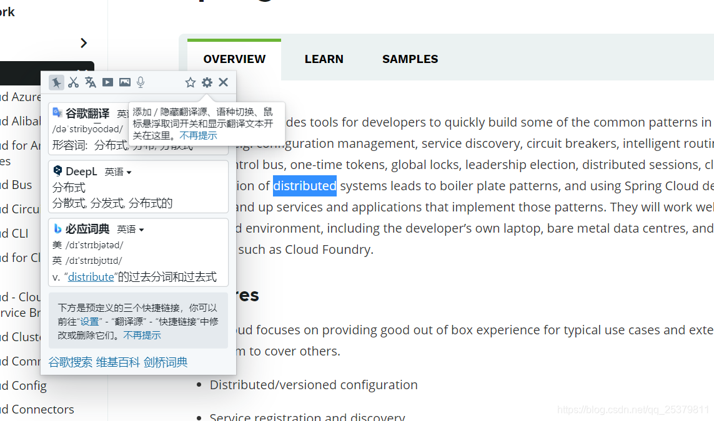Close the translator popup
The height and width of the screenshot is (421, 714).
click(x=223, y=82)
